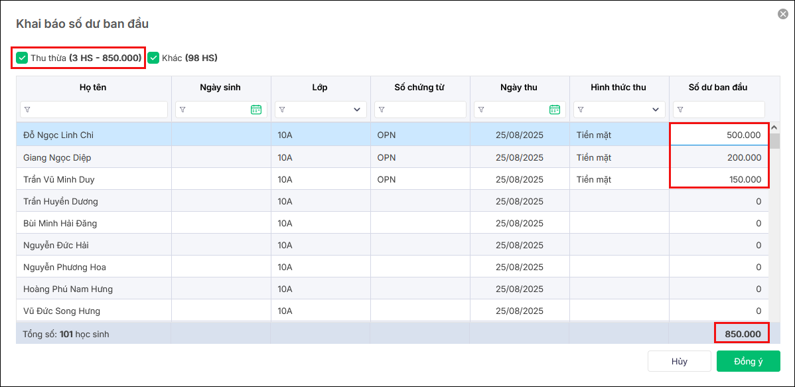Image resolution: width=795 pixels, height=387 pixels.
Task: Click balance cell of Trần Huyền Dương
Action: click(x=719, y=201)
